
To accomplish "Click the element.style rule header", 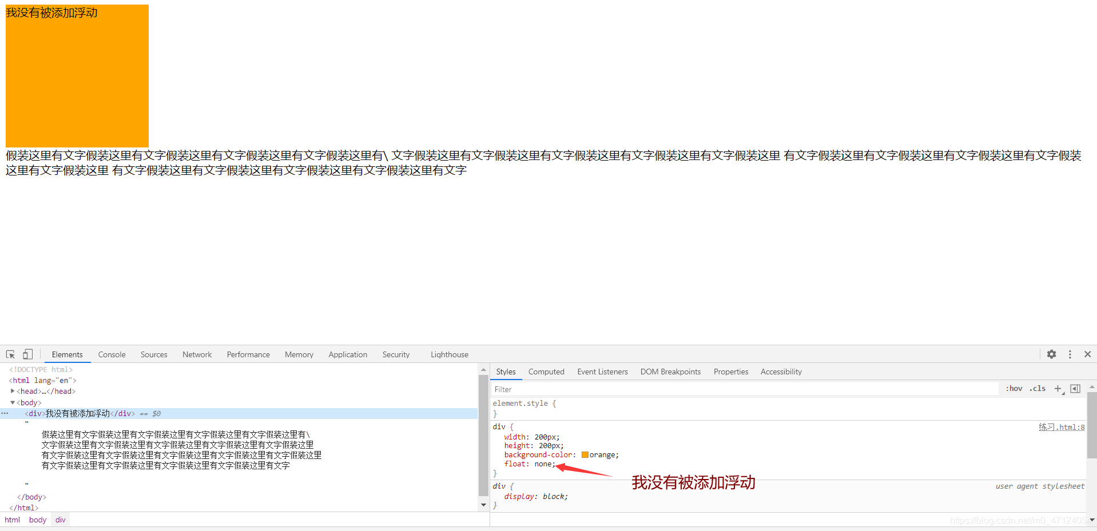I will (x=524, y=403).
